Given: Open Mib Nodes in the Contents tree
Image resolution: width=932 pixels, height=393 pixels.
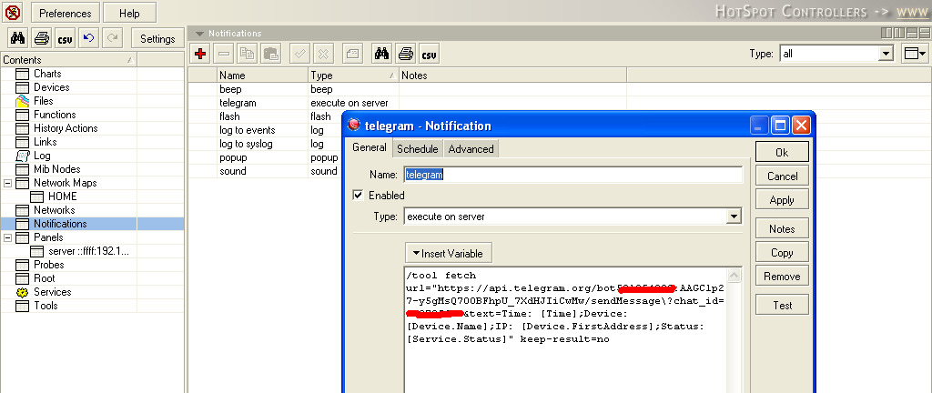Looking at the screenshot, I should [x=56, y=169].
